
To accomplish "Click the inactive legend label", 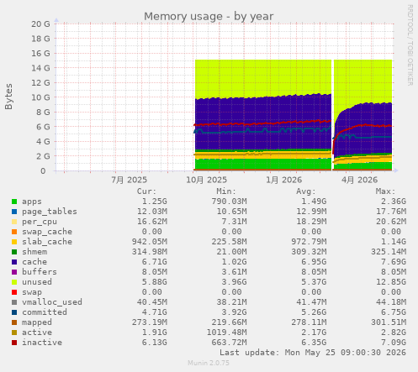I will 42,343.
